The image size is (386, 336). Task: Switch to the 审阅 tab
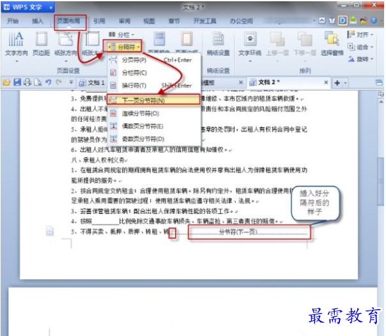point(125,21)
